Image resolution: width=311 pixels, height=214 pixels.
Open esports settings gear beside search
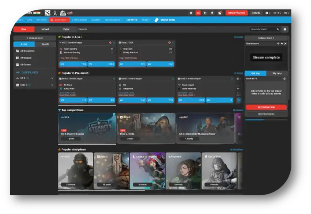click(x=285, y=29)
